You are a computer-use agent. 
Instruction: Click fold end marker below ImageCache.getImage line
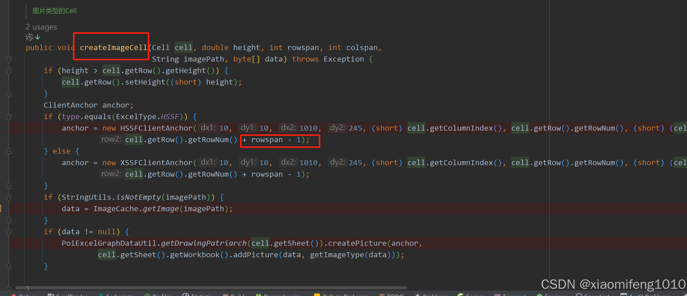pos(9,220)
